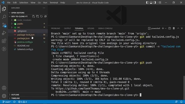This screenshot has width=185, height=104.
Task: Switch to the Problems tab
Action: coord(55,28)
